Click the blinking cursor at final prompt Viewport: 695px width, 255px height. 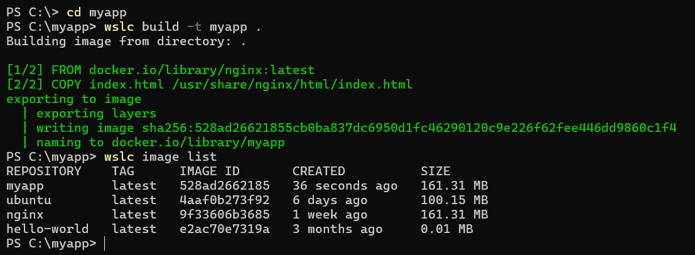pos(105,244)
